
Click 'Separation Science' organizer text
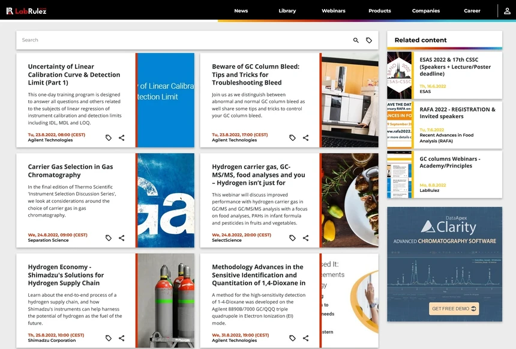click(48, 240)
